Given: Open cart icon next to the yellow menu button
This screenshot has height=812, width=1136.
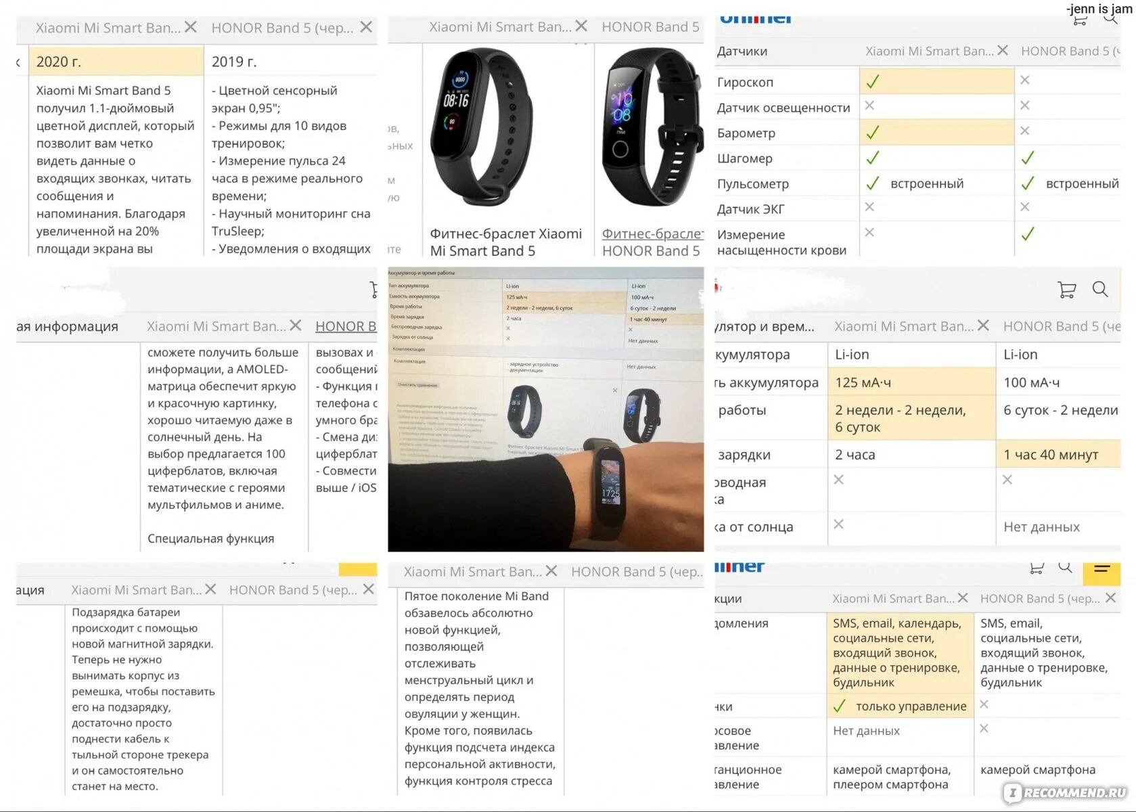Looking at the screenshot, I should coord(1037,568).
